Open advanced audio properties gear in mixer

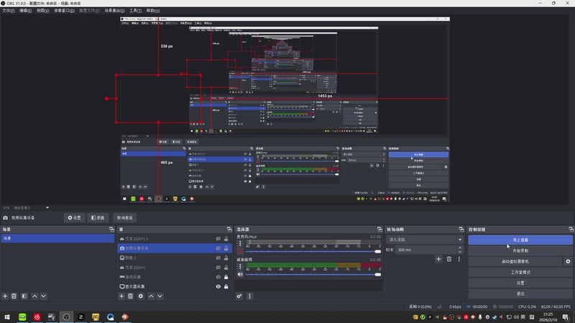239,296
